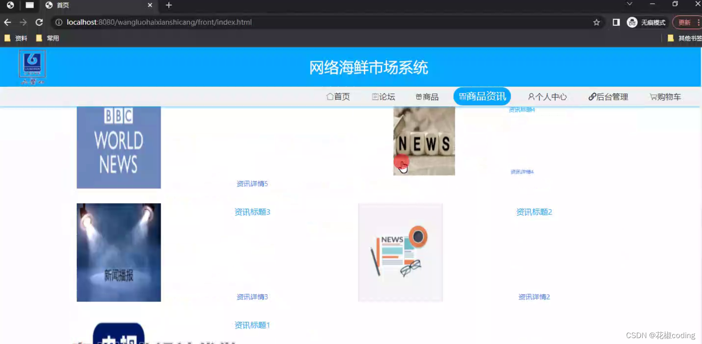
Task: Click the BBC World News thumbnail
Action: coord(118,147)
